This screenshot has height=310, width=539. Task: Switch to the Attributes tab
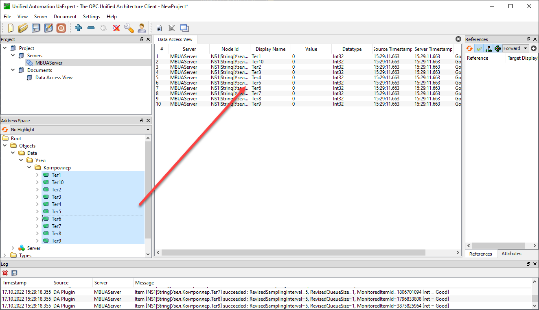click(x=511, y=254)
